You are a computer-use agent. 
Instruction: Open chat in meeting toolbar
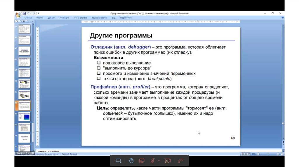(119, 161)
